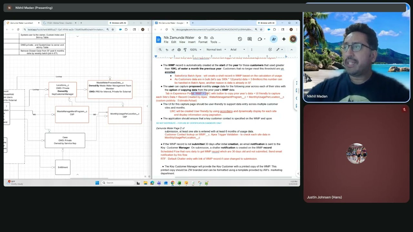This screenshot has width=413, height=232.
Task: Reload the Google Docs browser tab
Action: click(x=166, y=29)
